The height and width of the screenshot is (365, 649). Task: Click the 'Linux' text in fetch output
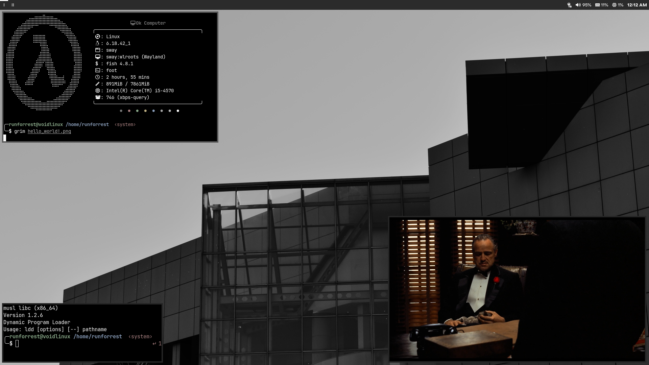pyautogui.click(x=113, y=36)
